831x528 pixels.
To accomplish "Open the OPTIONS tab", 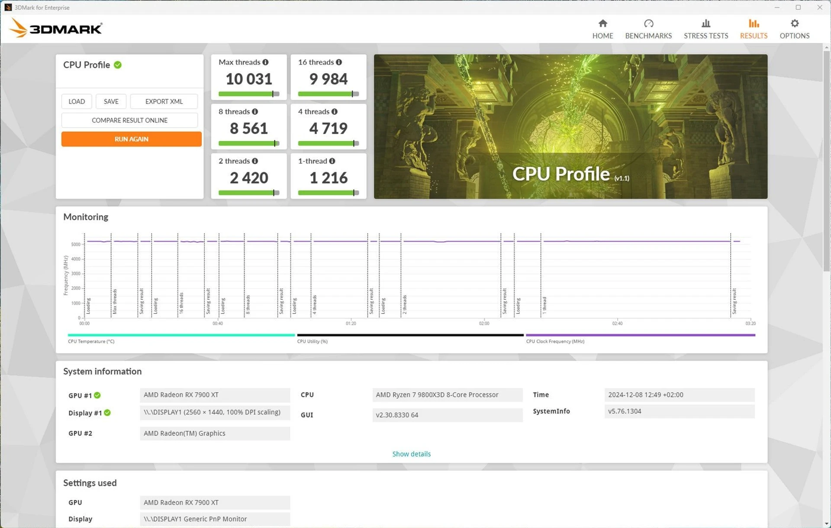I will 794,29.
